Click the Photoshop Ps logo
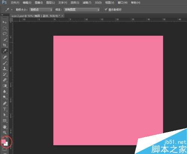The height and width of the screenshot is (154, 187). [x=4, y=2]
